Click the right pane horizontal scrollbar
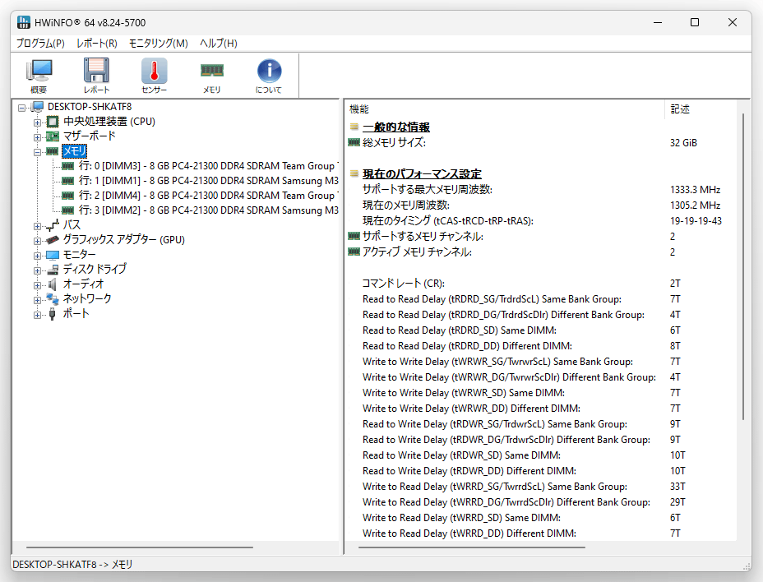 click(471, 547)
